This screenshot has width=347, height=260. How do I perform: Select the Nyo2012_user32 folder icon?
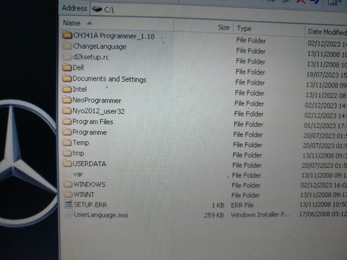tap(67, 110)
